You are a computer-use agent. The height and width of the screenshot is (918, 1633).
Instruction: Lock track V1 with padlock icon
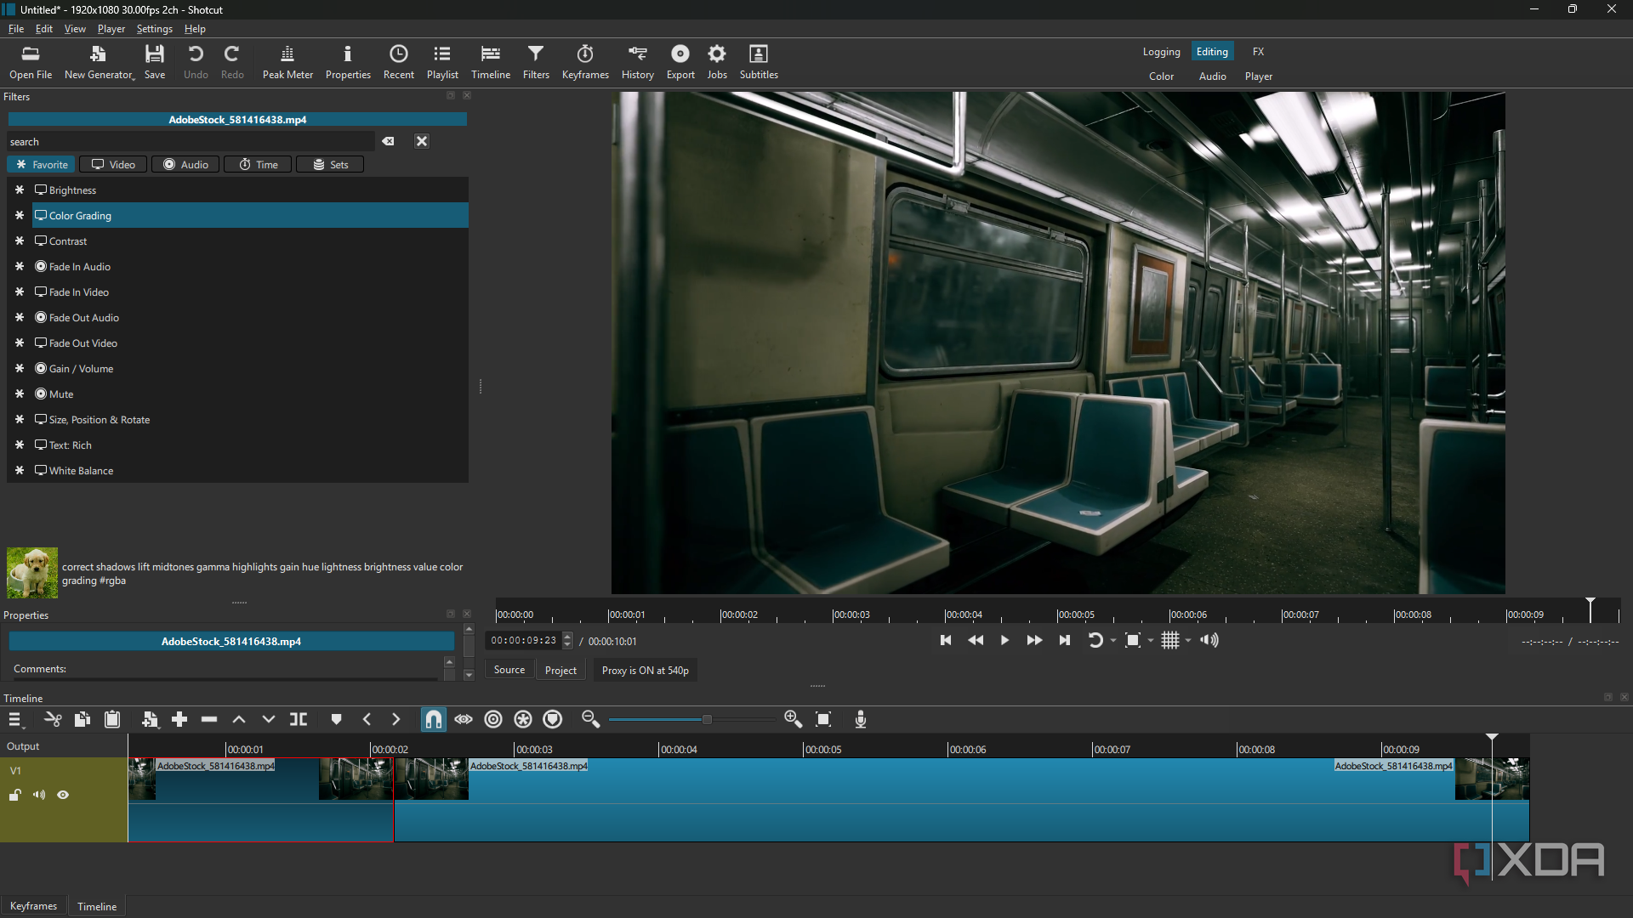click(x=15, y=795)
